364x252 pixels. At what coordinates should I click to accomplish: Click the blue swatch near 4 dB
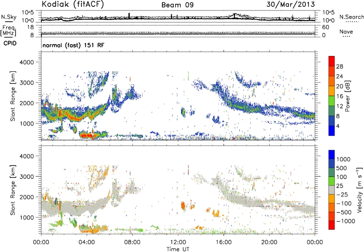click(x=332, y=131)
